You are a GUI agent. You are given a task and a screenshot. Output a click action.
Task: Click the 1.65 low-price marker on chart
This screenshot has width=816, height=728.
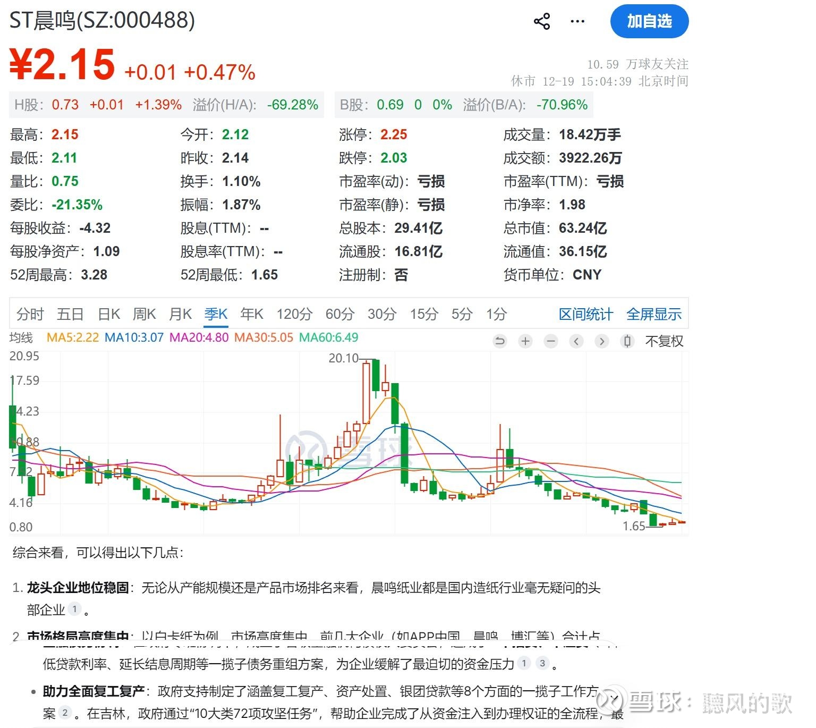(634, 526)
